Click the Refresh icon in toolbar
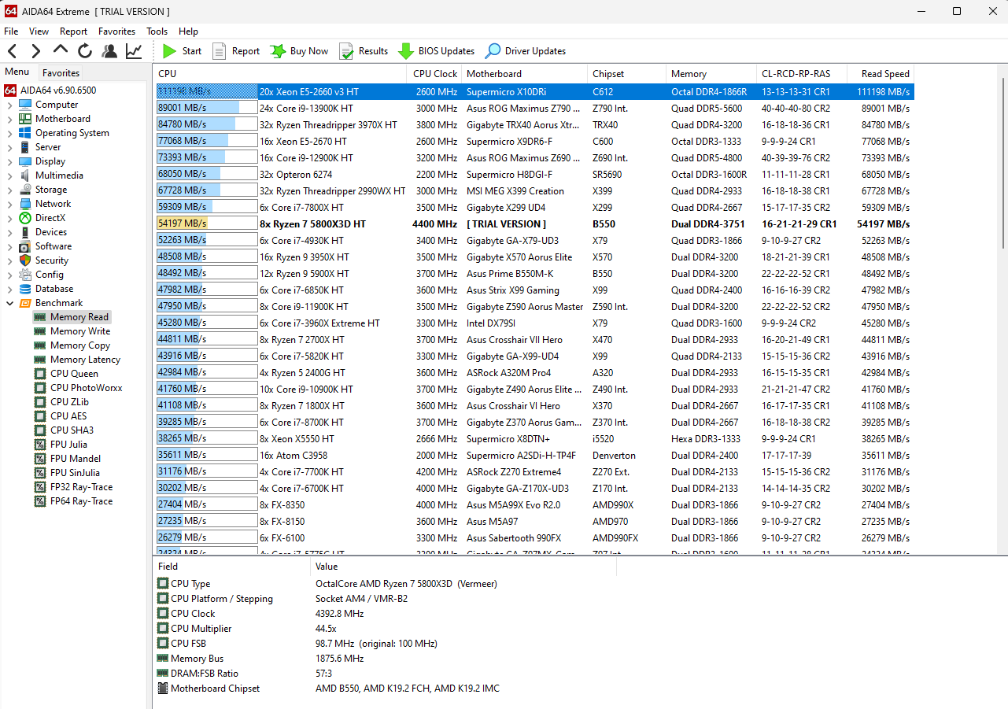 85,51
